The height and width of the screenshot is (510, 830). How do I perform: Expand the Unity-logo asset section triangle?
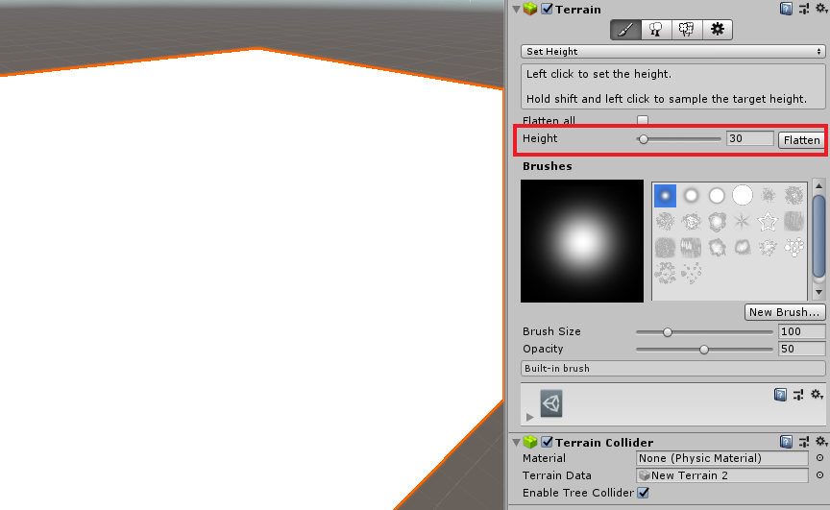point(530,418)
